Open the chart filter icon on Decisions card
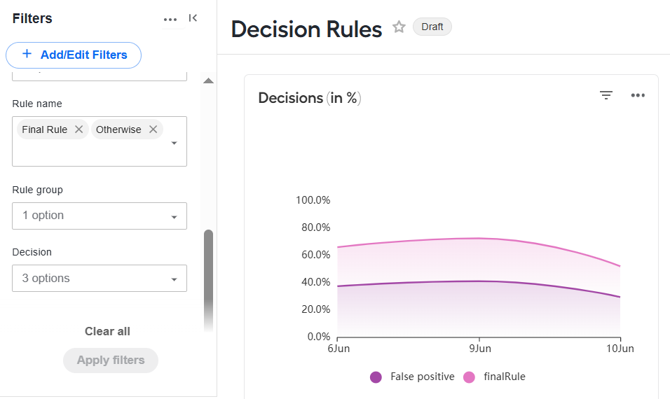The height and width of the screenshot is (399, 670). [x=606, y=95]
